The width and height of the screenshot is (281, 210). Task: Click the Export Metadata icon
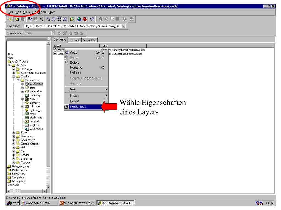tap(82, 33)
